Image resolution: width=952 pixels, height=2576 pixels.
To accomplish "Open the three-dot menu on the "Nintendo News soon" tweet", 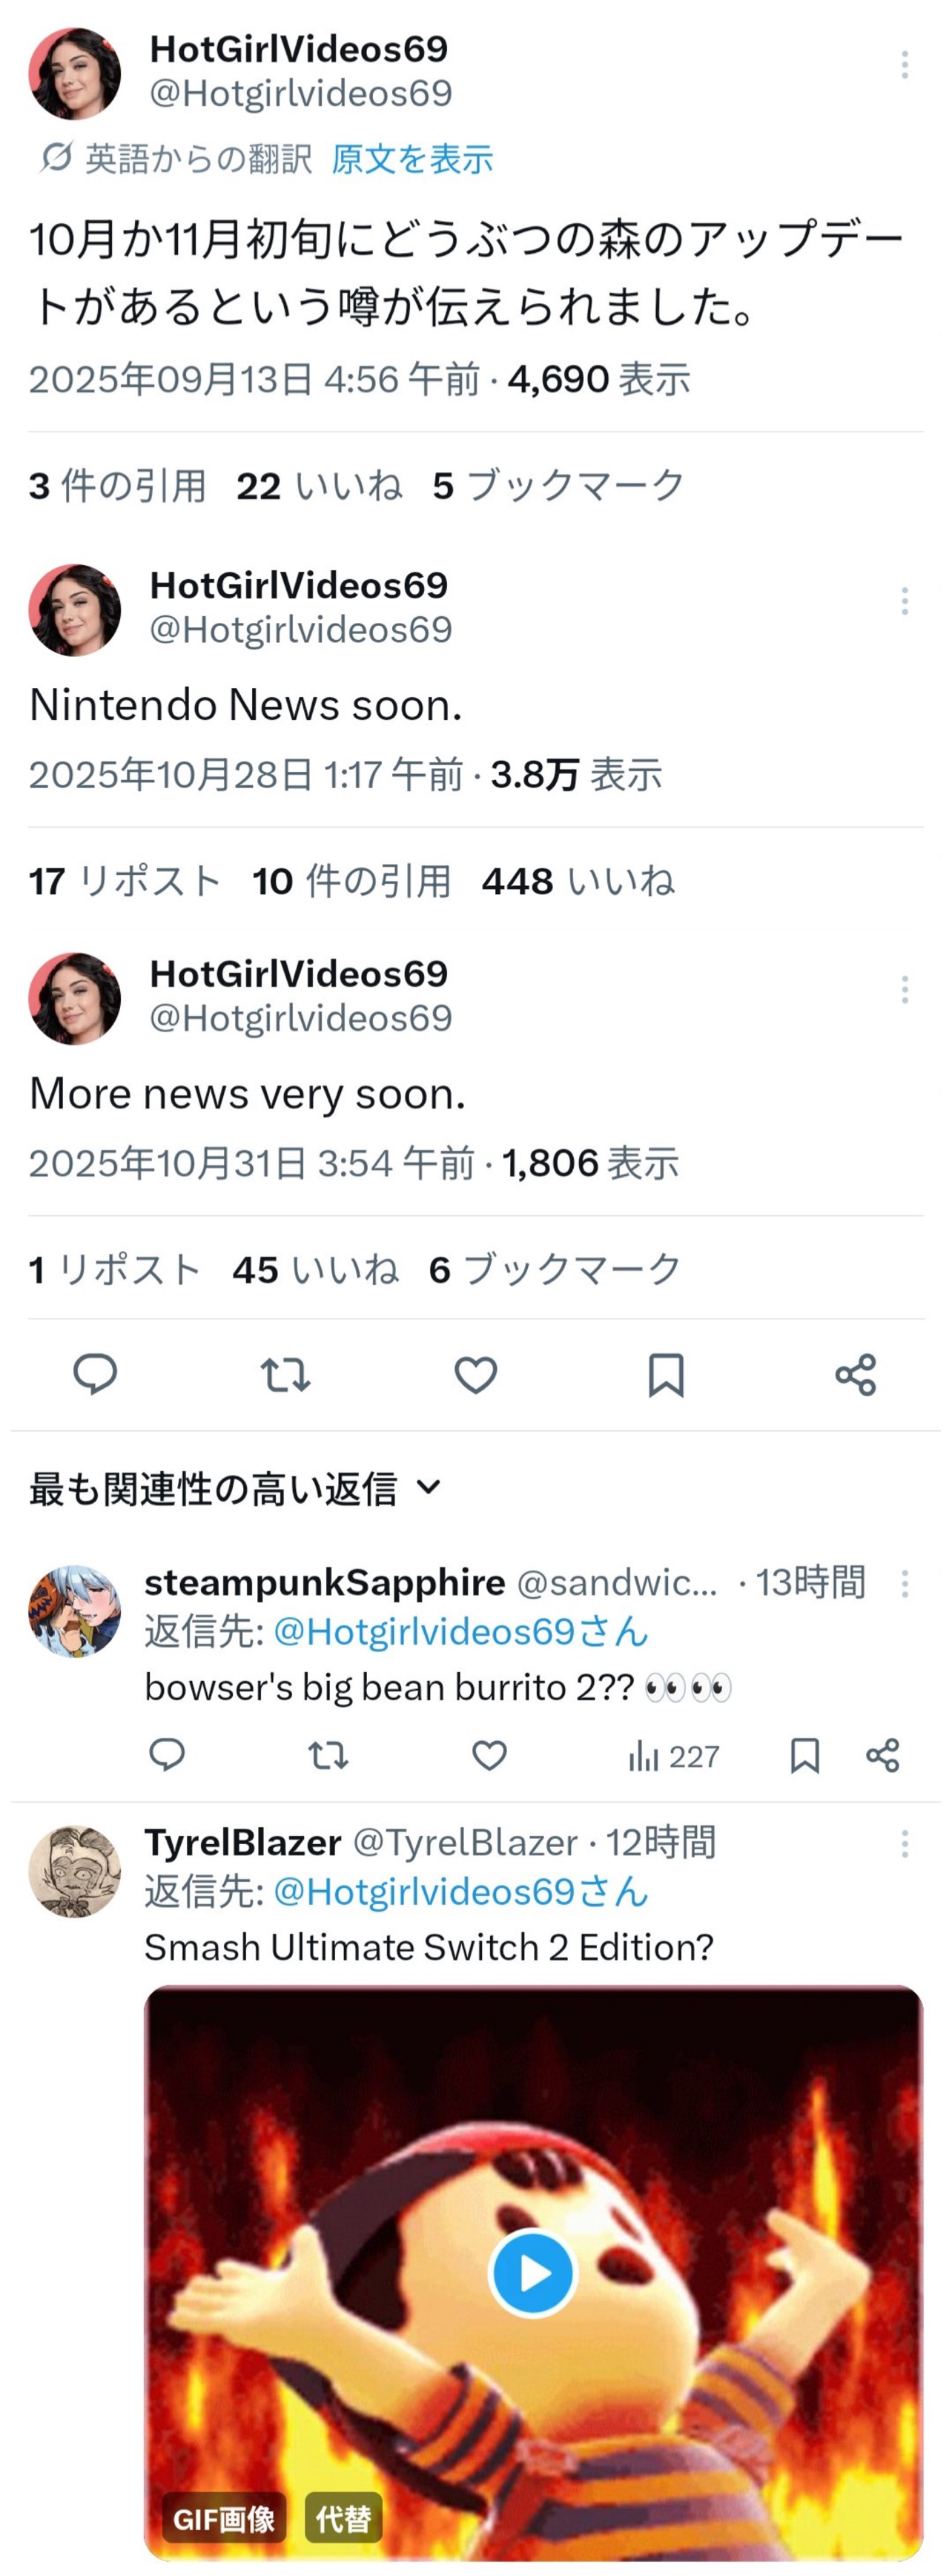I will 905,601.
